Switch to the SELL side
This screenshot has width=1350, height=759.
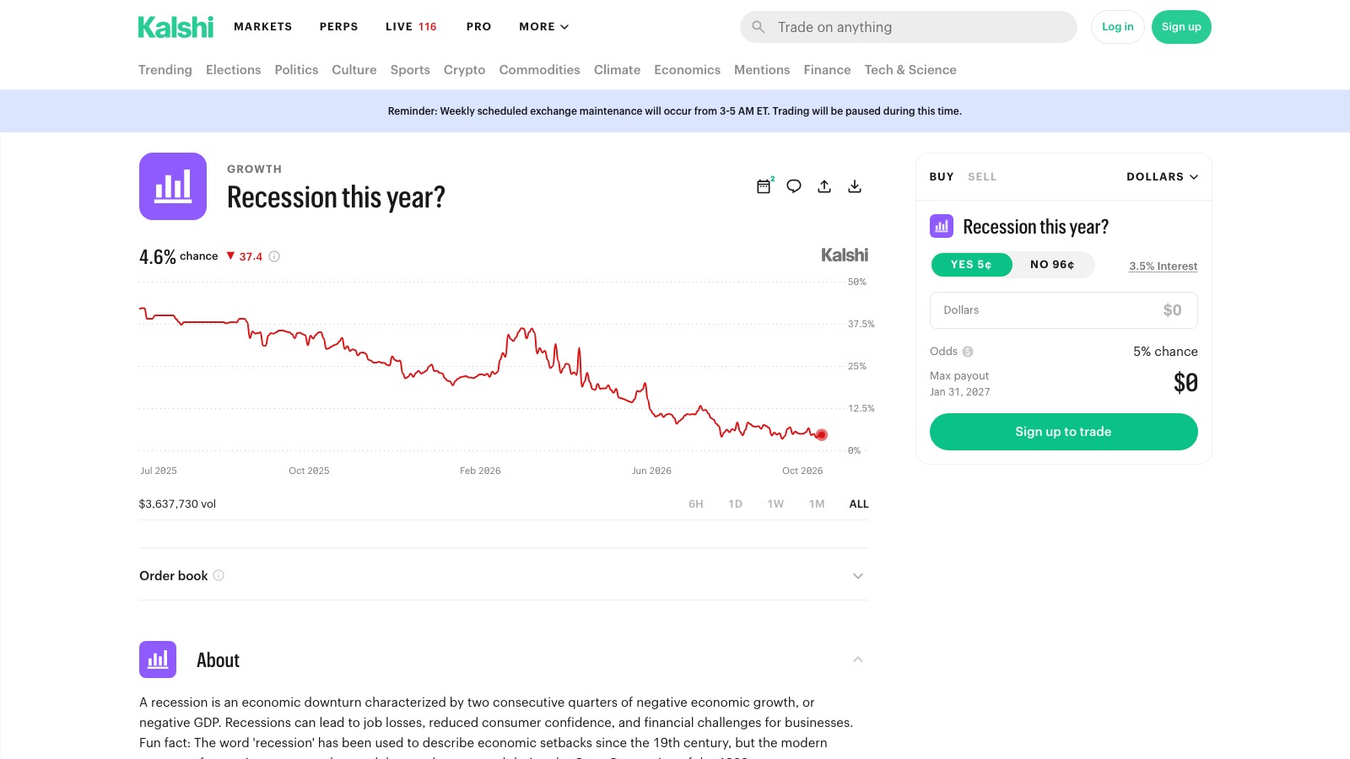[982, 177]
